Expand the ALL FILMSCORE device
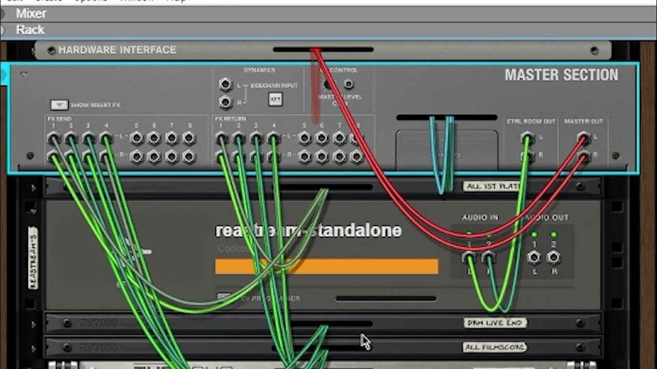The height and width of the screenshot is (369, 657). coord(34,348)
